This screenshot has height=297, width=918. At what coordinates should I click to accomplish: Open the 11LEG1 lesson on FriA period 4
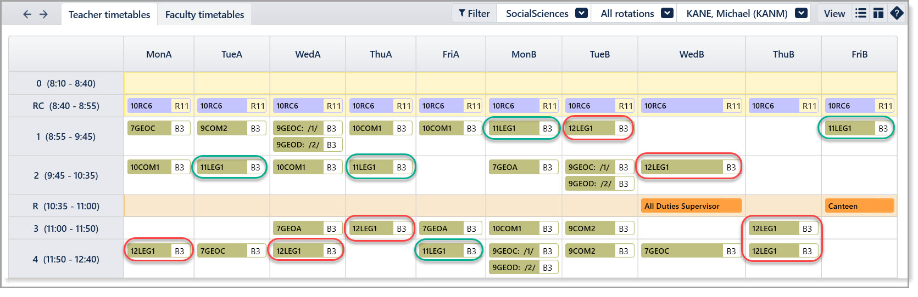[449, 251]
